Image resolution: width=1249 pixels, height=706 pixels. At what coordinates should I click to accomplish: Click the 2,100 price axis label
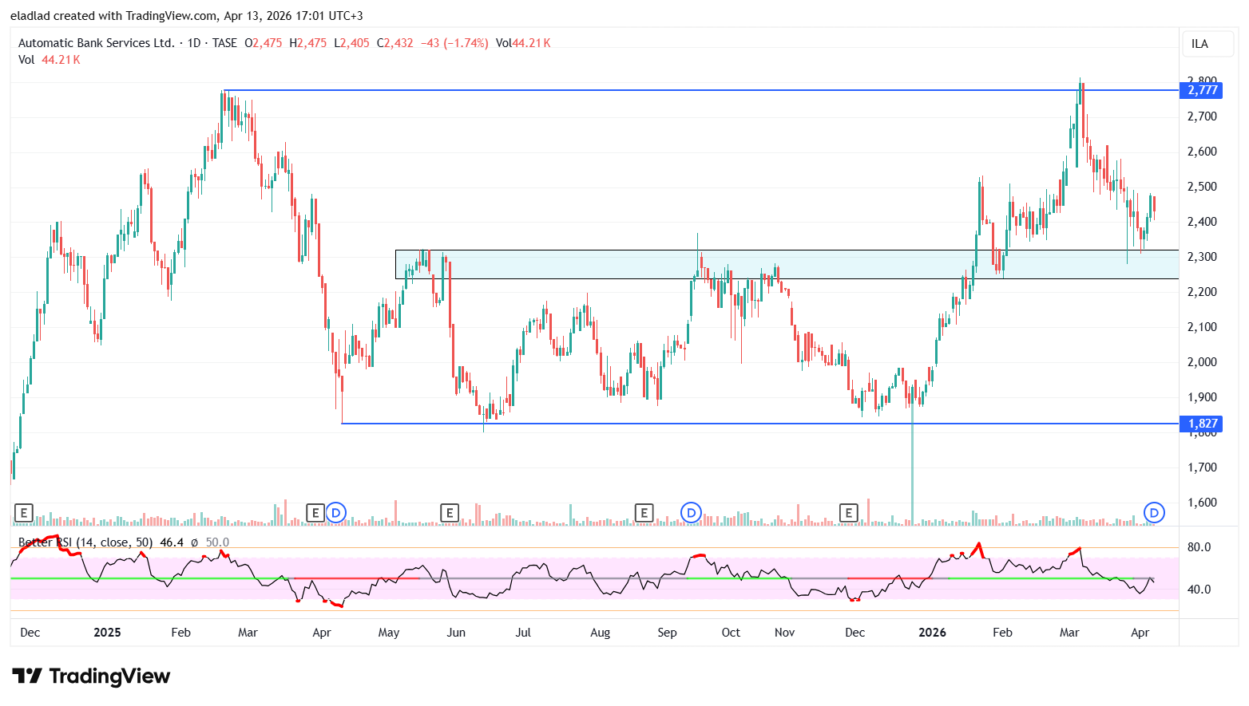pyautogui.click(x=1202, y=327)
